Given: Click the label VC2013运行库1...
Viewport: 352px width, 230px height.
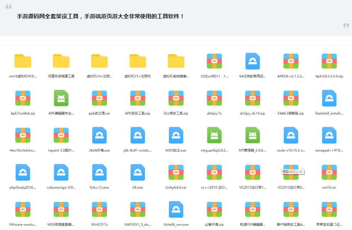Looking at the screenshot, I should 253,188.
